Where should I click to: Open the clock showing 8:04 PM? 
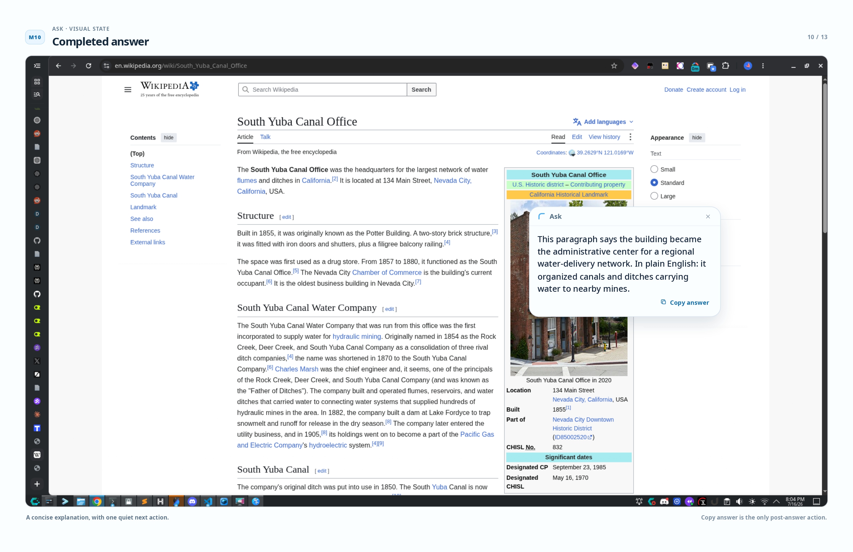[795, 501]
